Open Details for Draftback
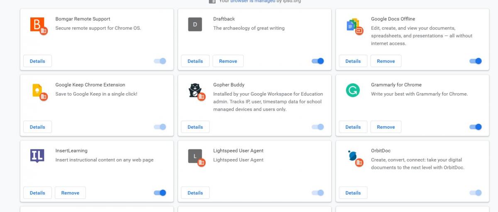498x212 pixels. 195,61
